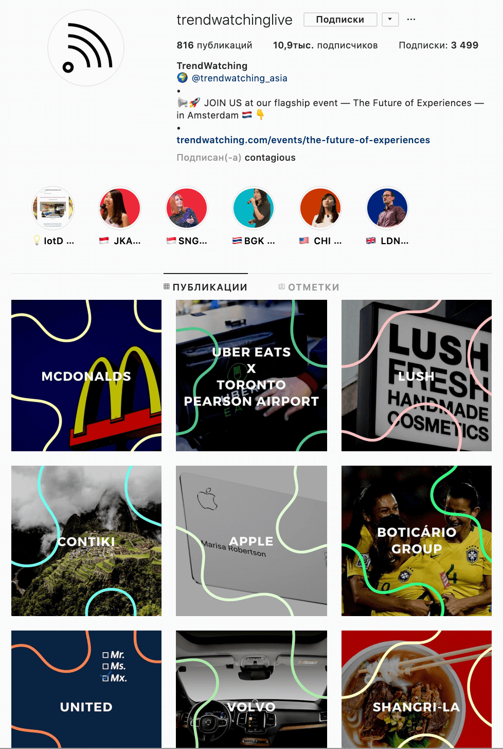Open the Shangri-La post thumbnail
This screenshot has height=749, width=503.
pos(417,689)
